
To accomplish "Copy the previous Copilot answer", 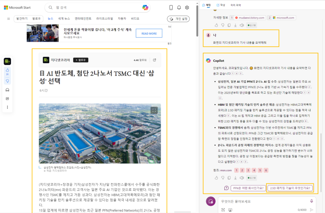I will point(229,25).
